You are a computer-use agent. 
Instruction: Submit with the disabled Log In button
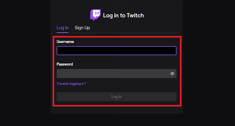tap(117, 97)
